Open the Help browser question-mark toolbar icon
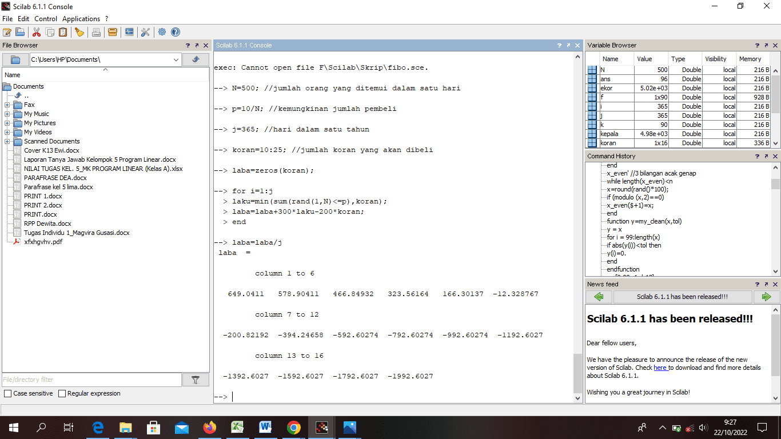The height and width of the screenshot is (439, 781). click(176, 32)
